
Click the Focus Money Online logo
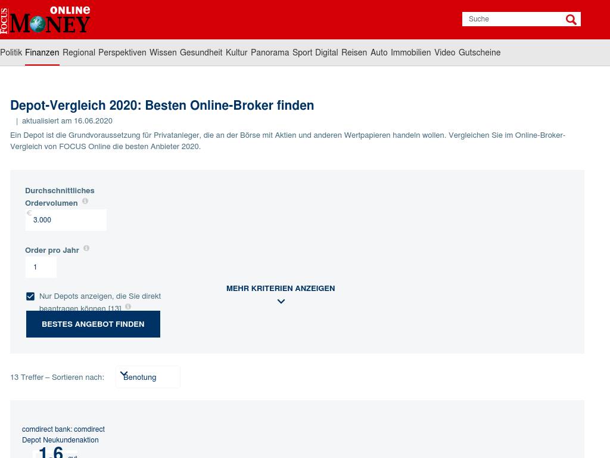[46, 20]
